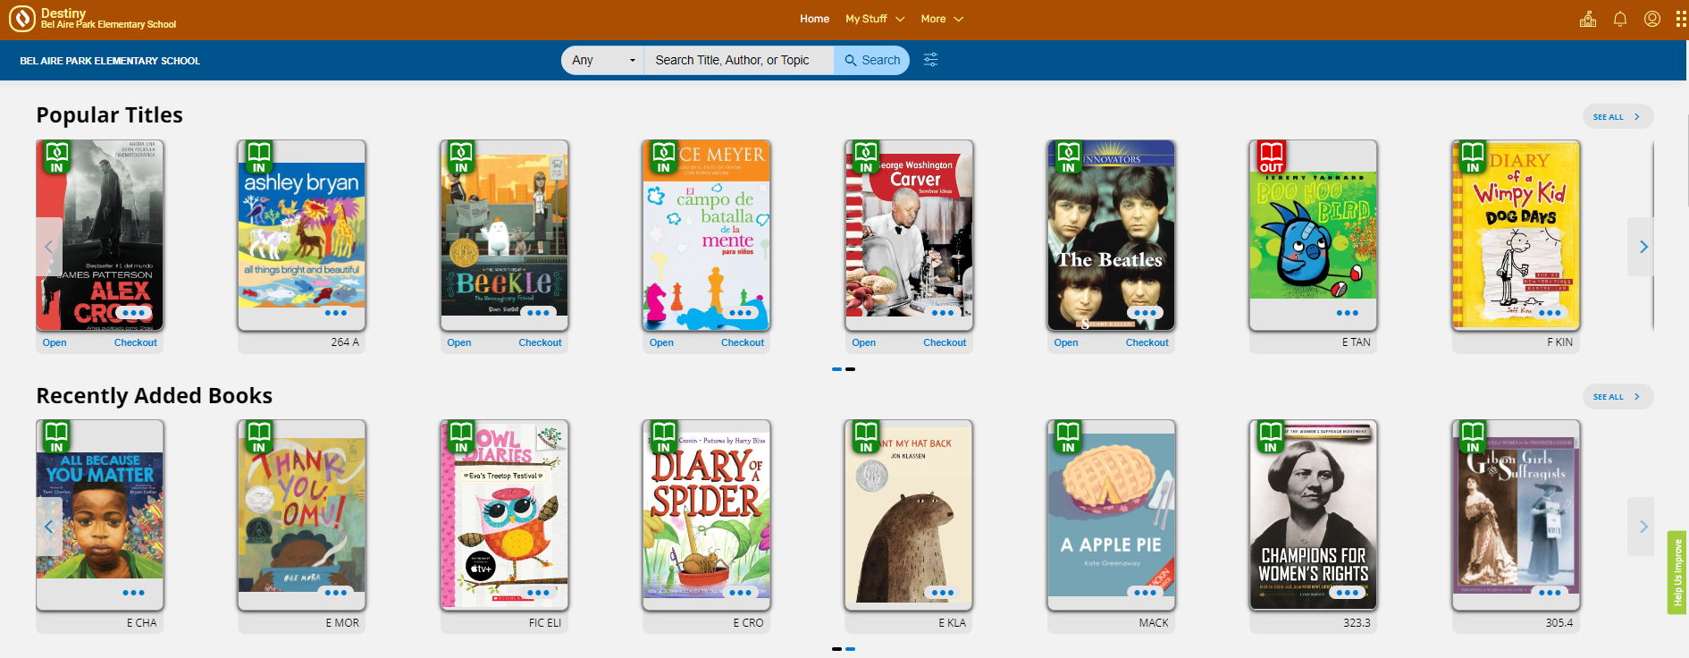The width and height of the screenshot is (1689, 658).
Task: Go to previous Recently Added Books arrow
Action: [x=49, y=527]
